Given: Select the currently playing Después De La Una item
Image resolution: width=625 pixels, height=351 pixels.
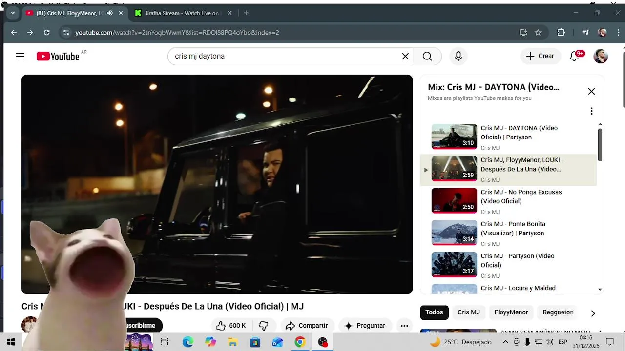Looking at the screenshot, I should click(x=508, y=170).
